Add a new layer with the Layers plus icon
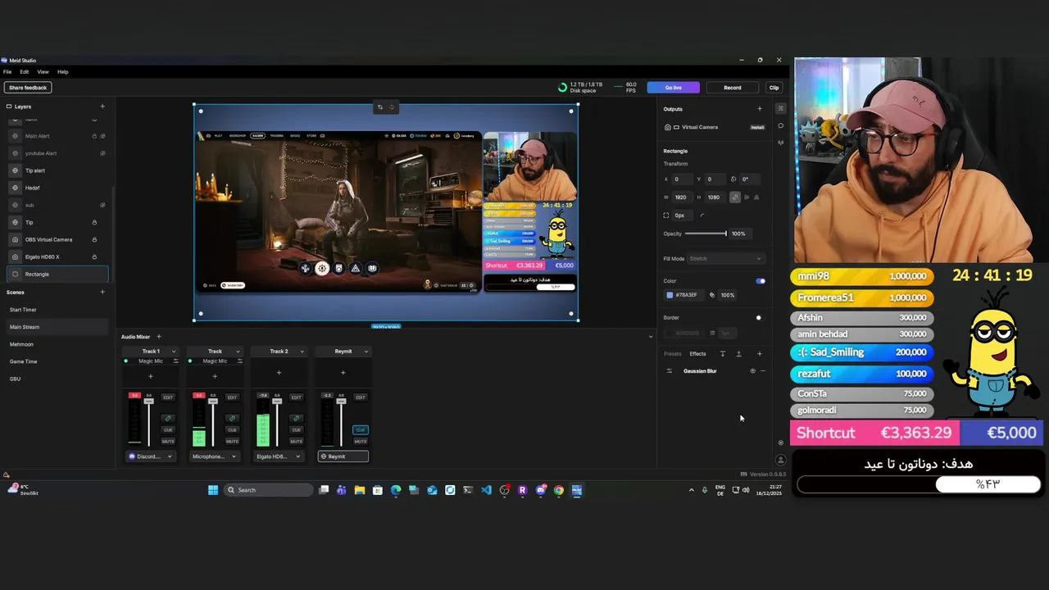1049x590 pixels. [x=102, y=107]
